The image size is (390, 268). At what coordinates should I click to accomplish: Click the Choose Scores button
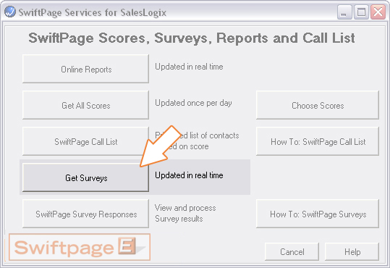[x=318, y=105]
